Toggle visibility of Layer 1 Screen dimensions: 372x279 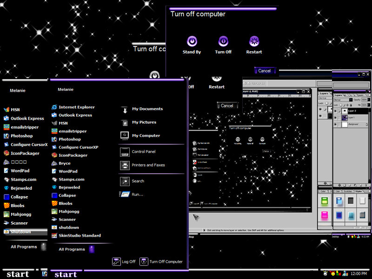click(335, 118)
